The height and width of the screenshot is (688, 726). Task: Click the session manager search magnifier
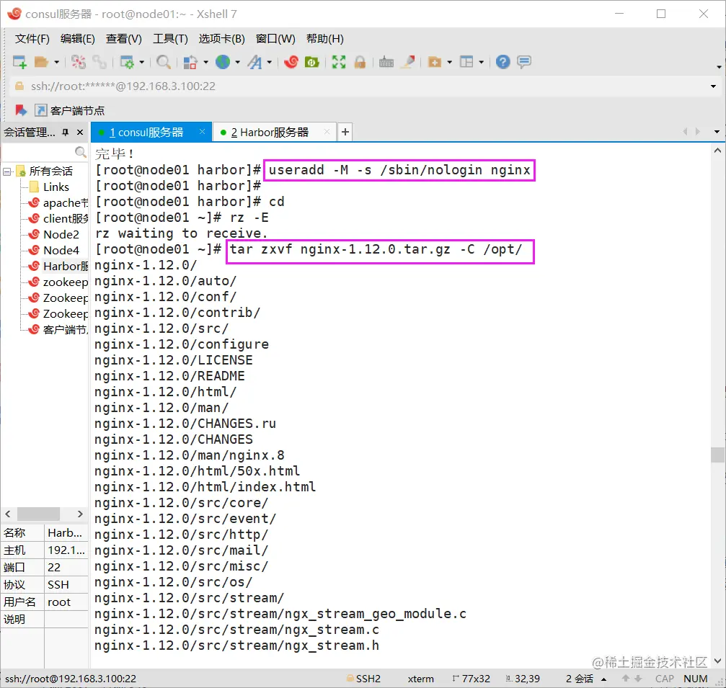(x=81, y=152)
